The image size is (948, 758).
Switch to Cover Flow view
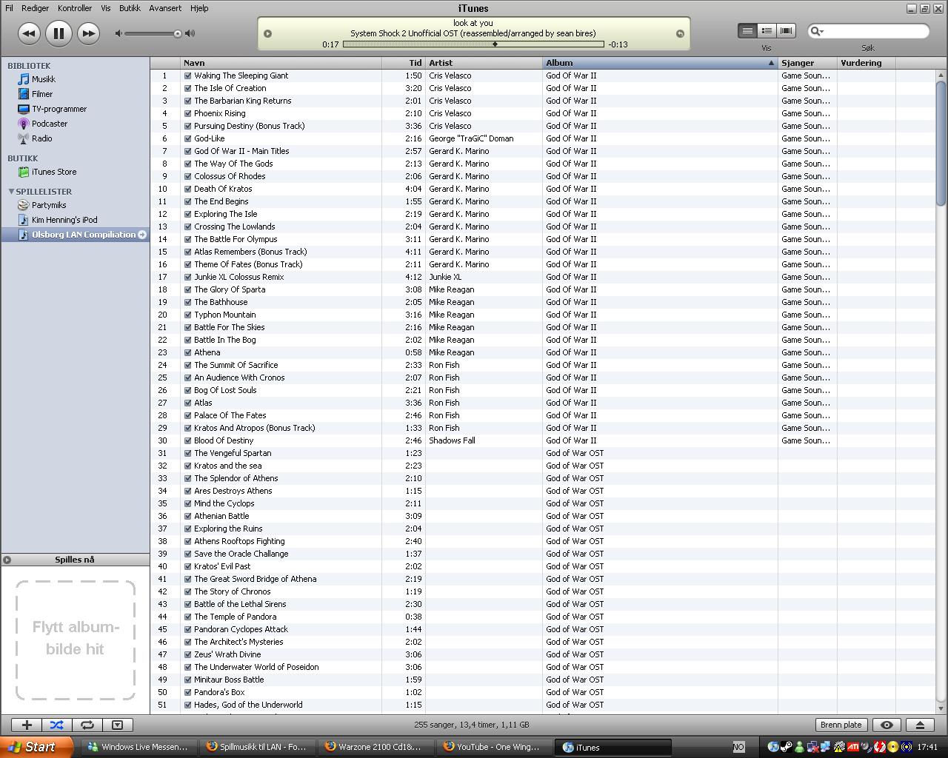click(786, 30)
